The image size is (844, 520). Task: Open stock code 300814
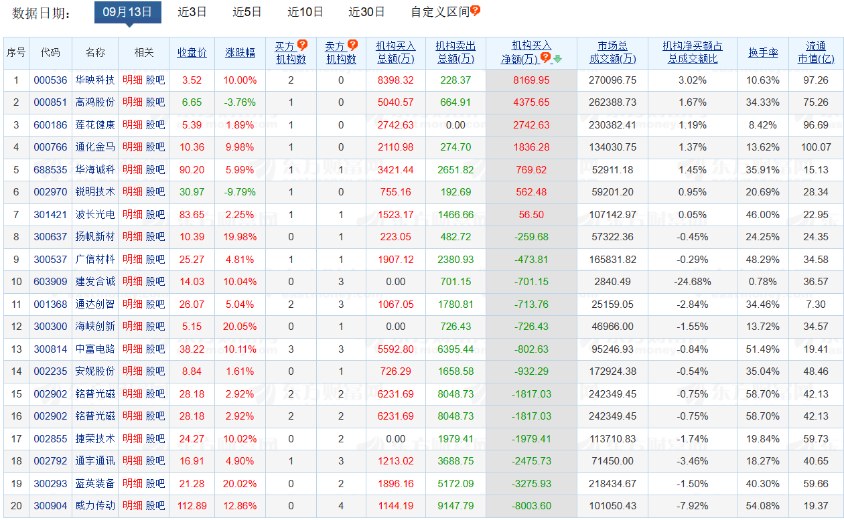51,349
